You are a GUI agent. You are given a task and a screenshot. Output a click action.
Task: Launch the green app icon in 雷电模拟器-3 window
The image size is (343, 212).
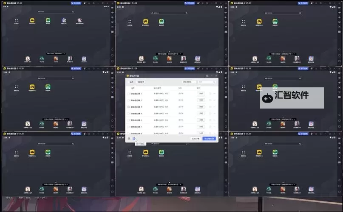click(x=48, y=87)
